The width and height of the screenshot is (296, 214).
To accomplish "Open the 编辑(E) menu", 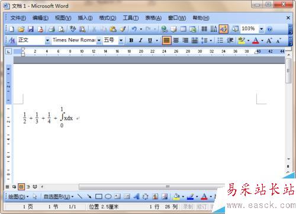I will [x=40, y=18].
